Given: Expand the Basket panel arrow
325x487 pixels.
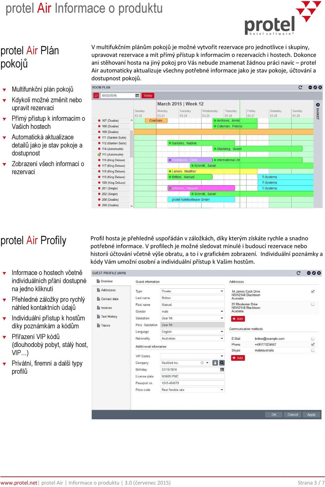Looking at the screenshot, I should tap(318, 105).
